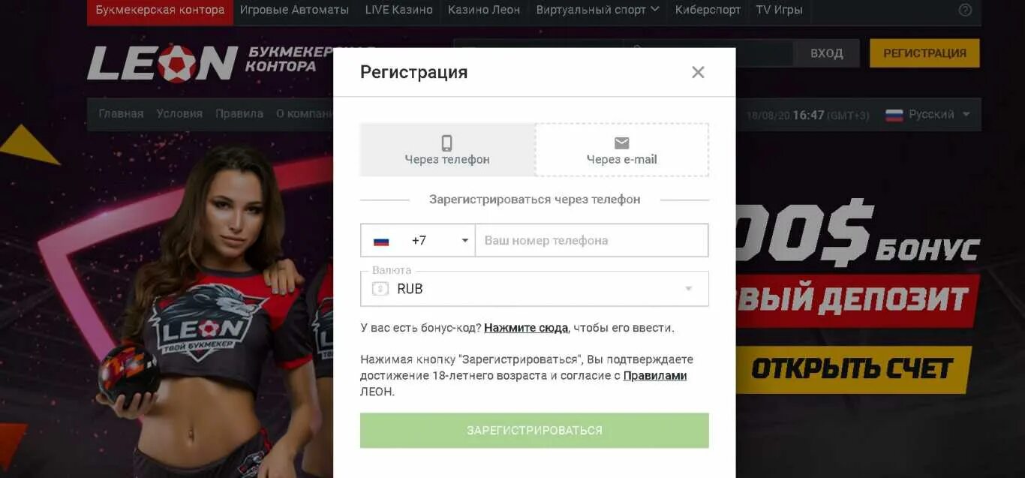Close the Регистрация dialog with the X
This screenshot has height=478, width=1025.
tap(698, 72)
